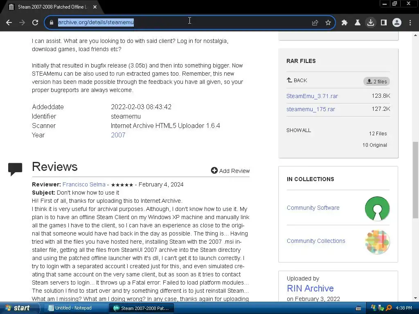Open reviewer Francisco Selma profile
The image size is (419, 314).
click(84, 184)
